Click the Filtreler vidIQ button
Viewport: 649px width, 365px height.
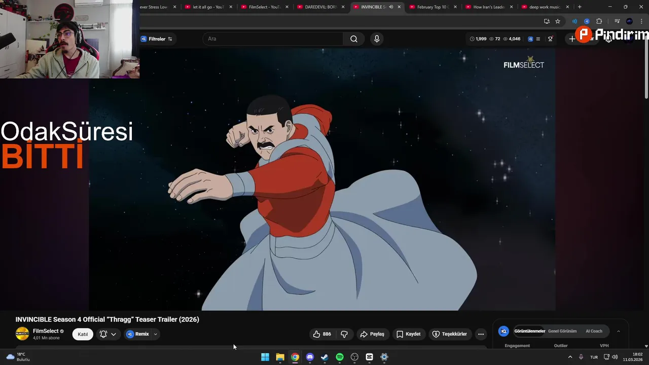coord(157,39)
